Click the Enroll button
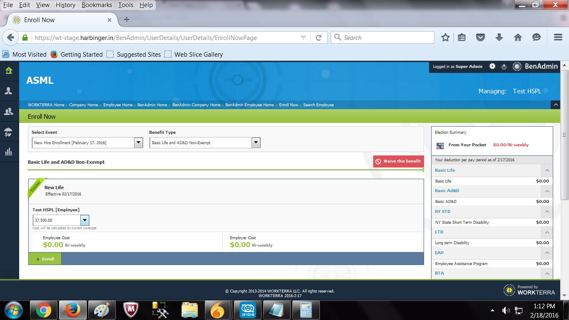Screen dimensions: 569x320 point(45,259)
